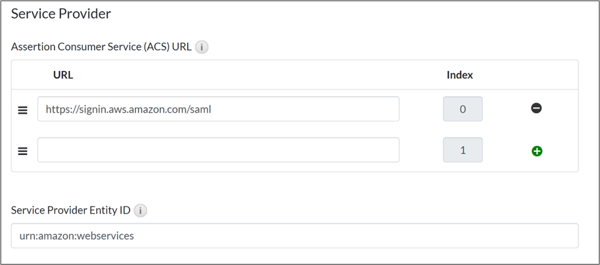Remove the signin.aws.amazon.com ACS URL row
Screen dimensions: 600x265
pyautogui.click(x=536, y=108)
